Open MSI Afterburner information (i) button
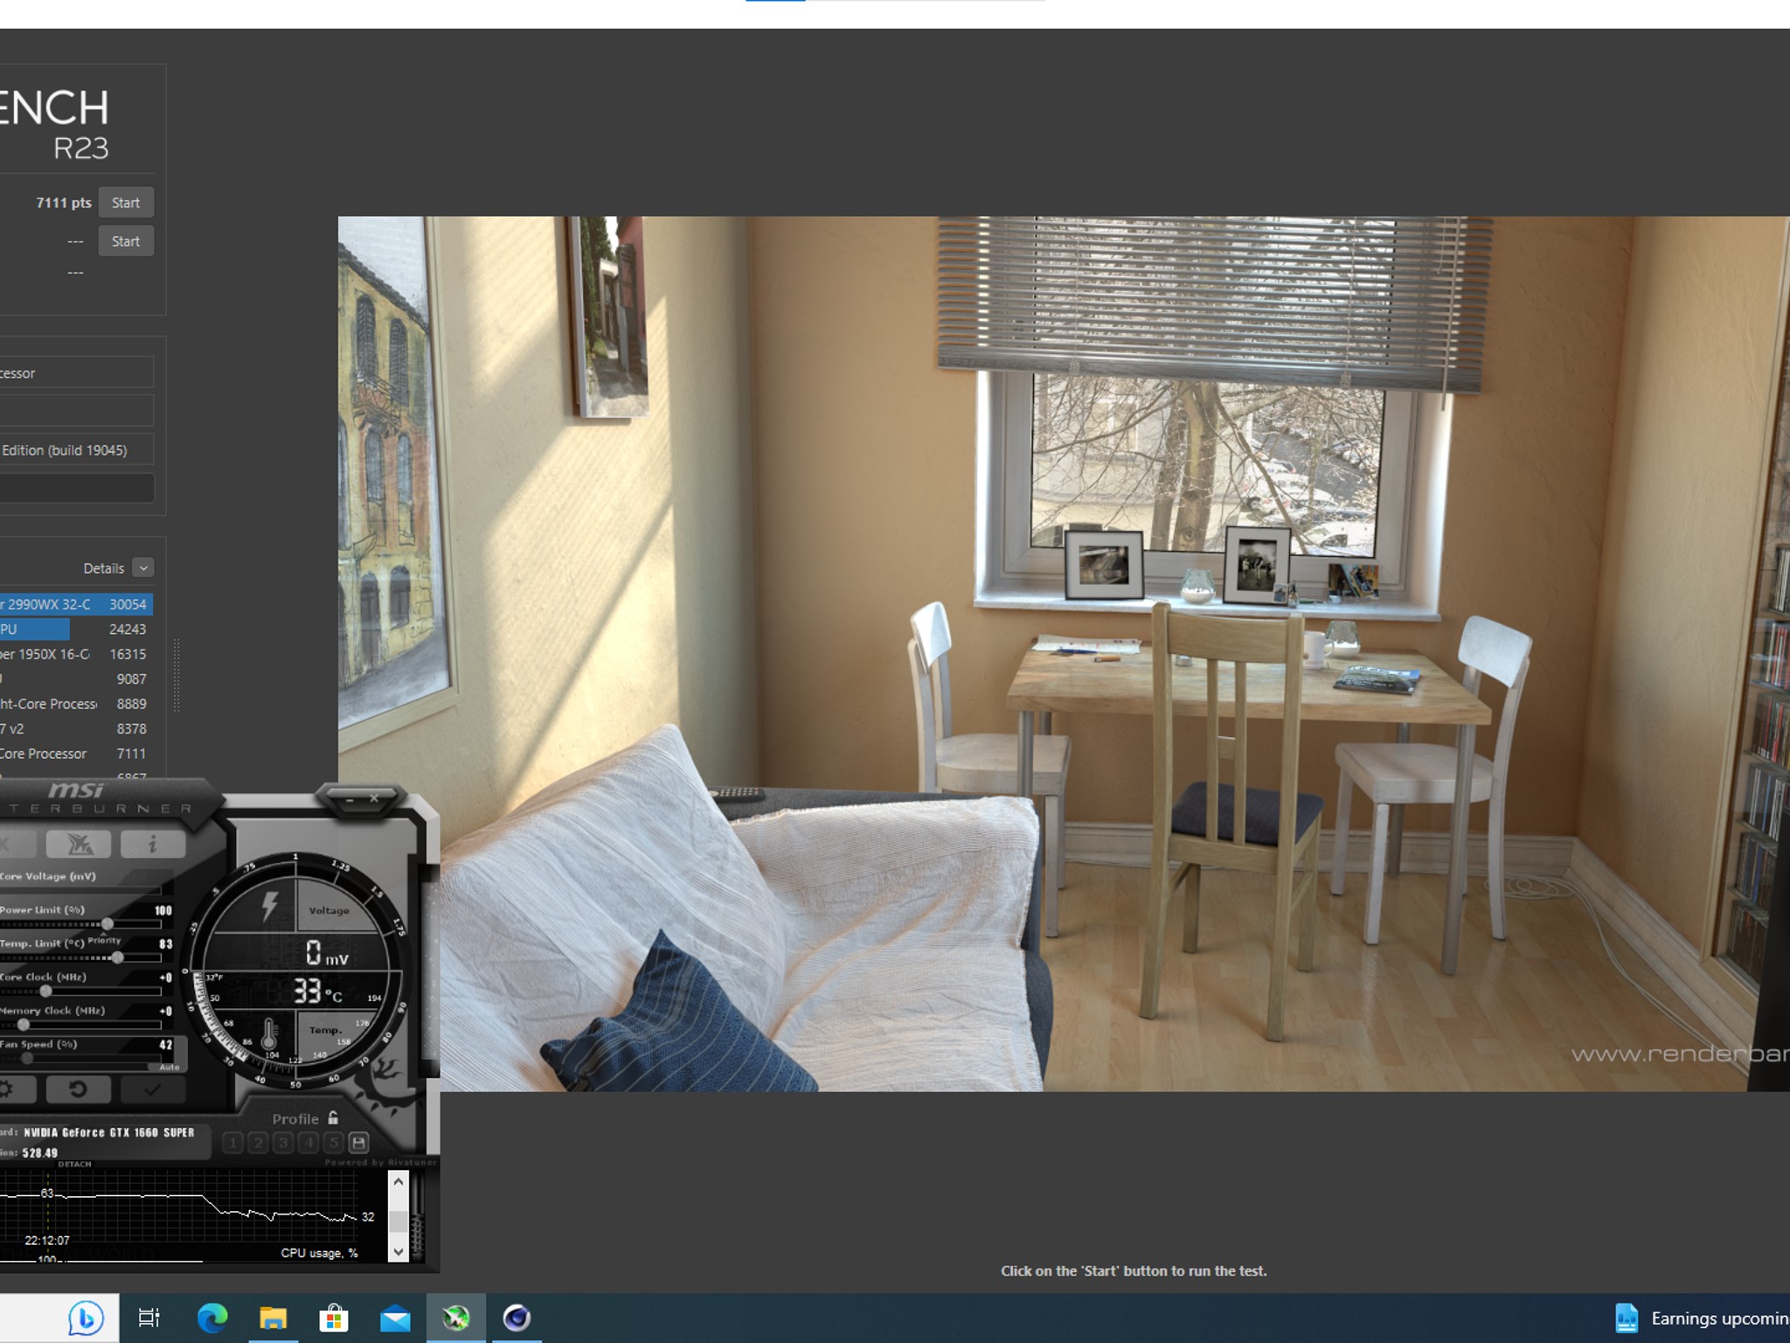This screenshot has height=1343, width=1790. click(x=153, y=844)
